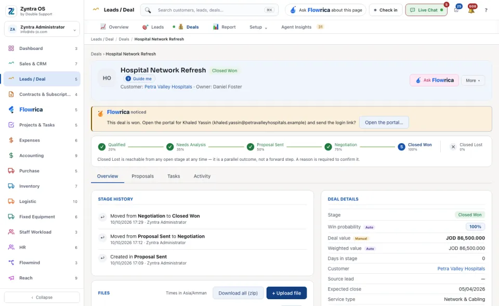
Task: Open Flowrica in the sidebar
Action: pos(42,110)
